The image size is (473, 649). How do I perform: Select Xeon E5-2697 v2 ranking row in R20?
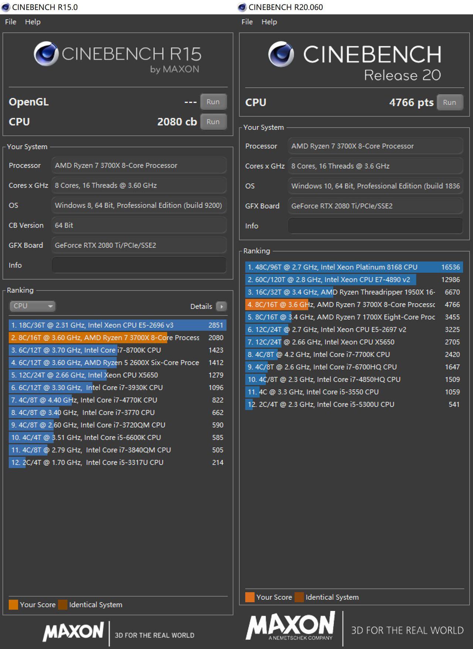click(354, 330)
